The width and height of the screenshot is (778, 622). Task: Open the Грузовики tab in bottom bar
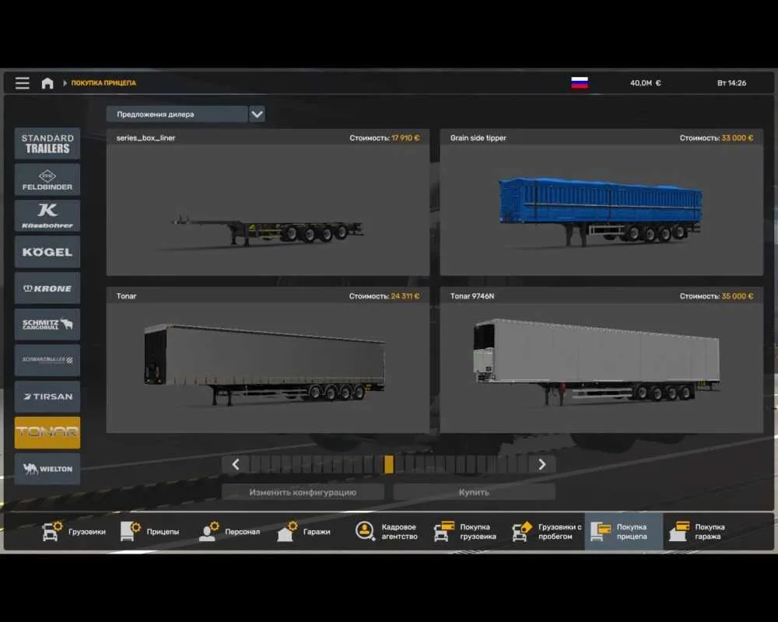pyautogui.click(x=74, y=532)
